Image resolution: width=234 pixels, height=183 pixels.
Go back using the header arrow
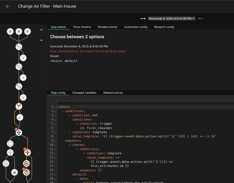pos(8,6)
